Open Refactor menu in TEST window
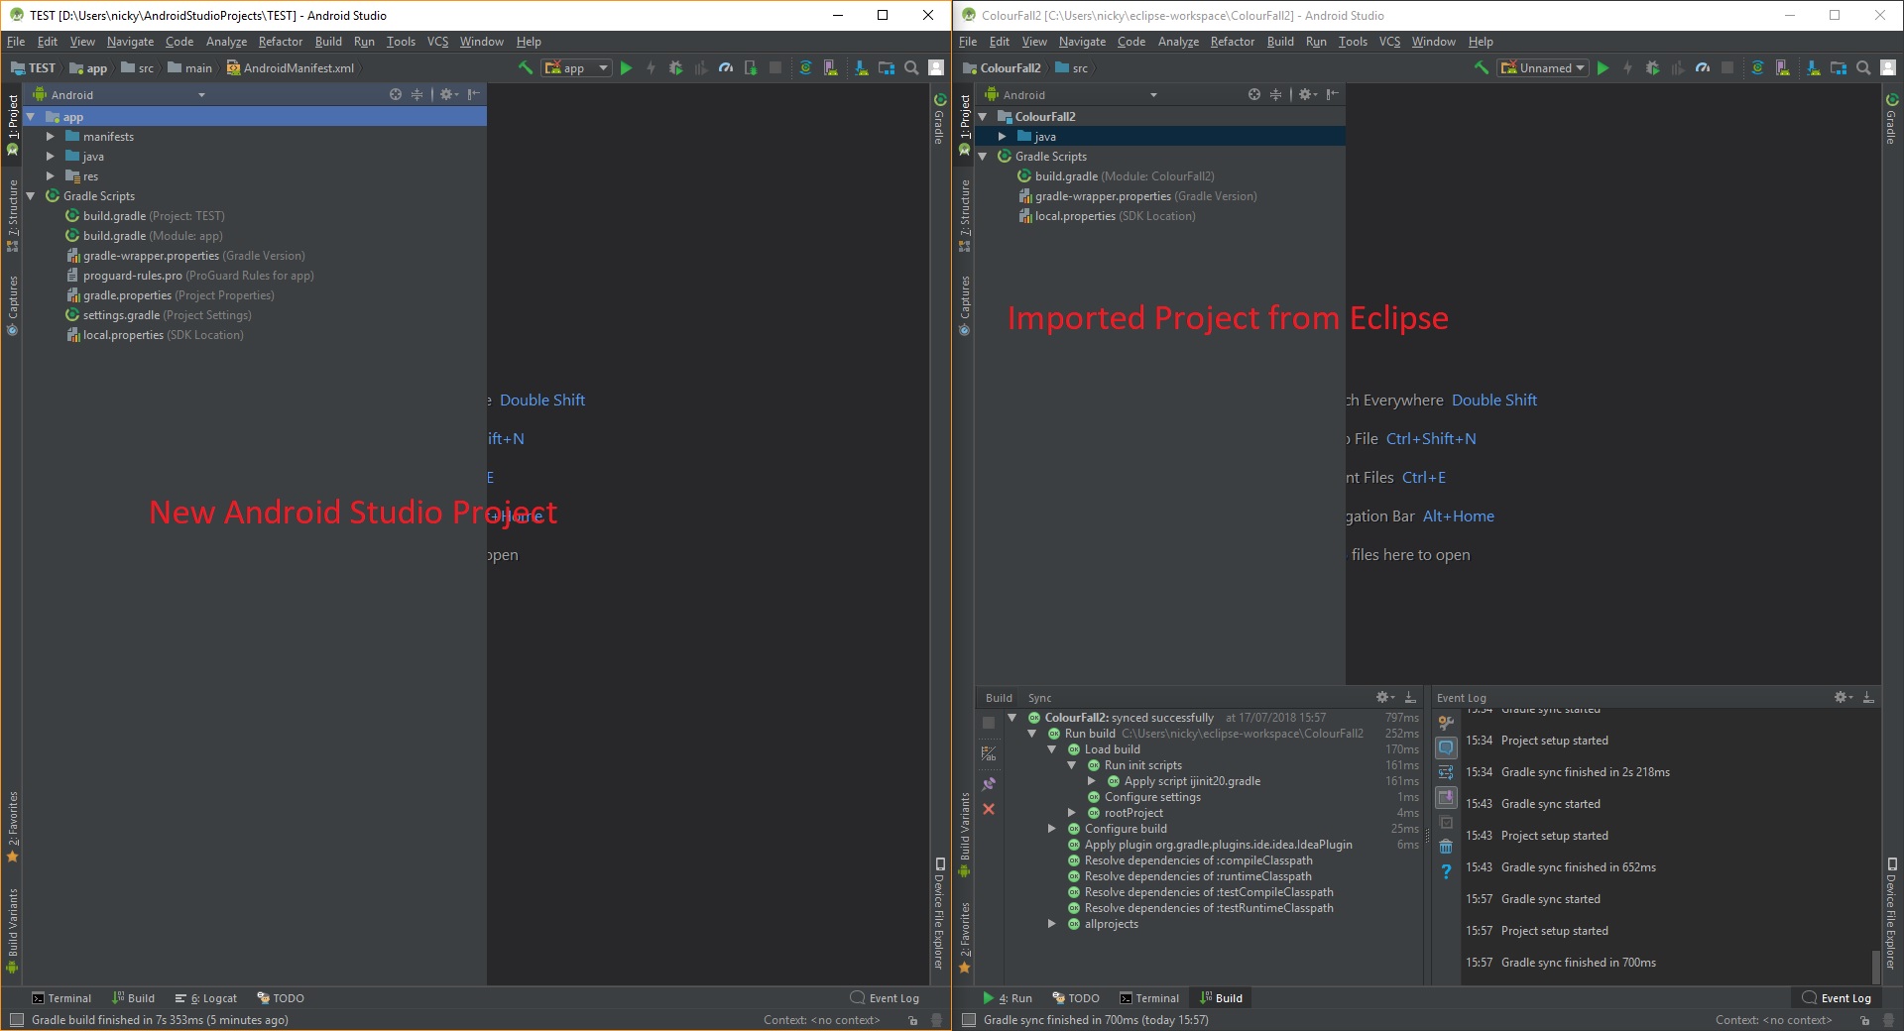Image resolution: width=1904 pixels, height=1031 pixels. (281, 42)
